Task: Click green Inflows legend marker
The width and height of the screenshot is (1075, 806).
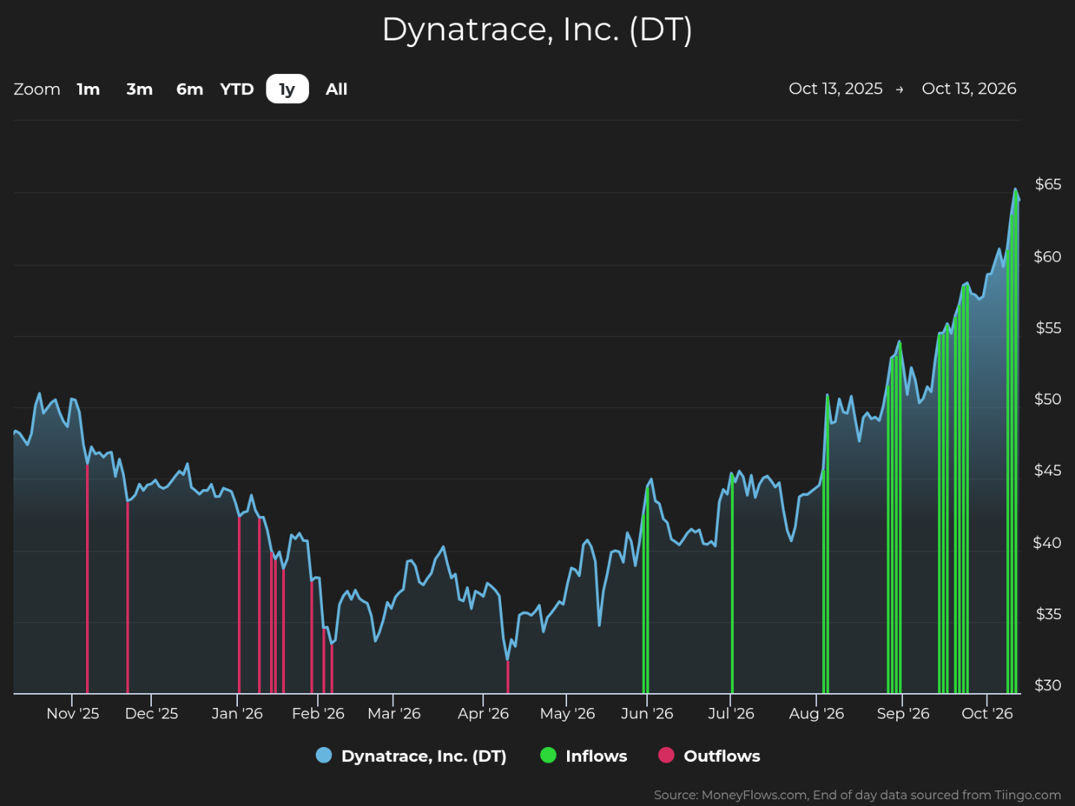Action: pos(548,755)
